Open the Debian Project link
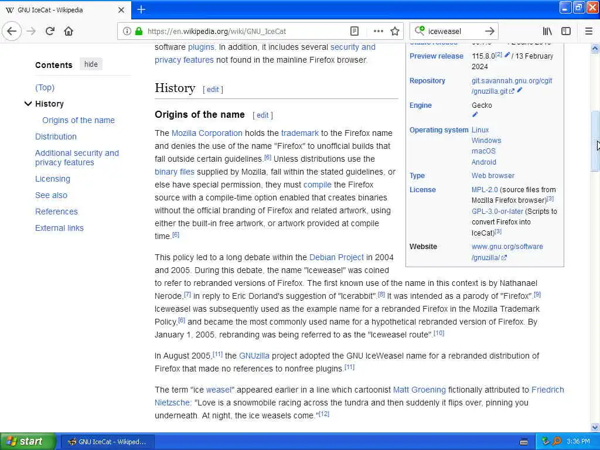 tap(336, 258)
